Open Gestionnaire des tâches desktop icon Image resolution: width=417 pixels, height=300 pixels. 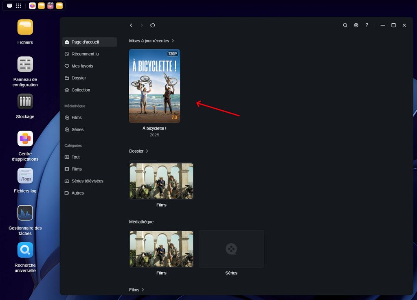point(25,213)
